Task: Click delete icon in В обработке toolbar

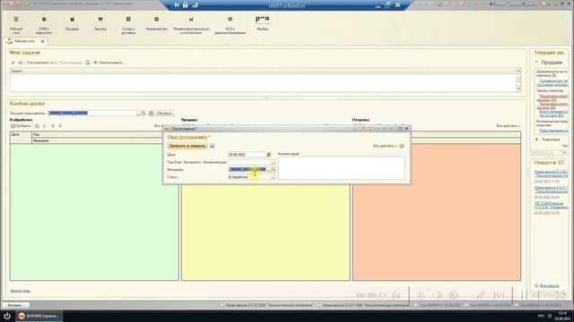Action: pos(44,126)
